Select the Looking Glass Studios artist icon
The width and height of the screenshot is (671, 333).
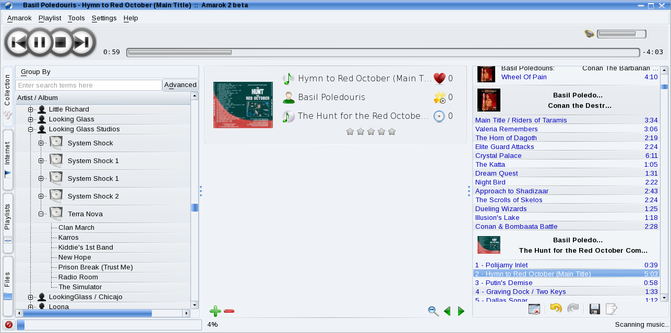[x=41, y=129]
